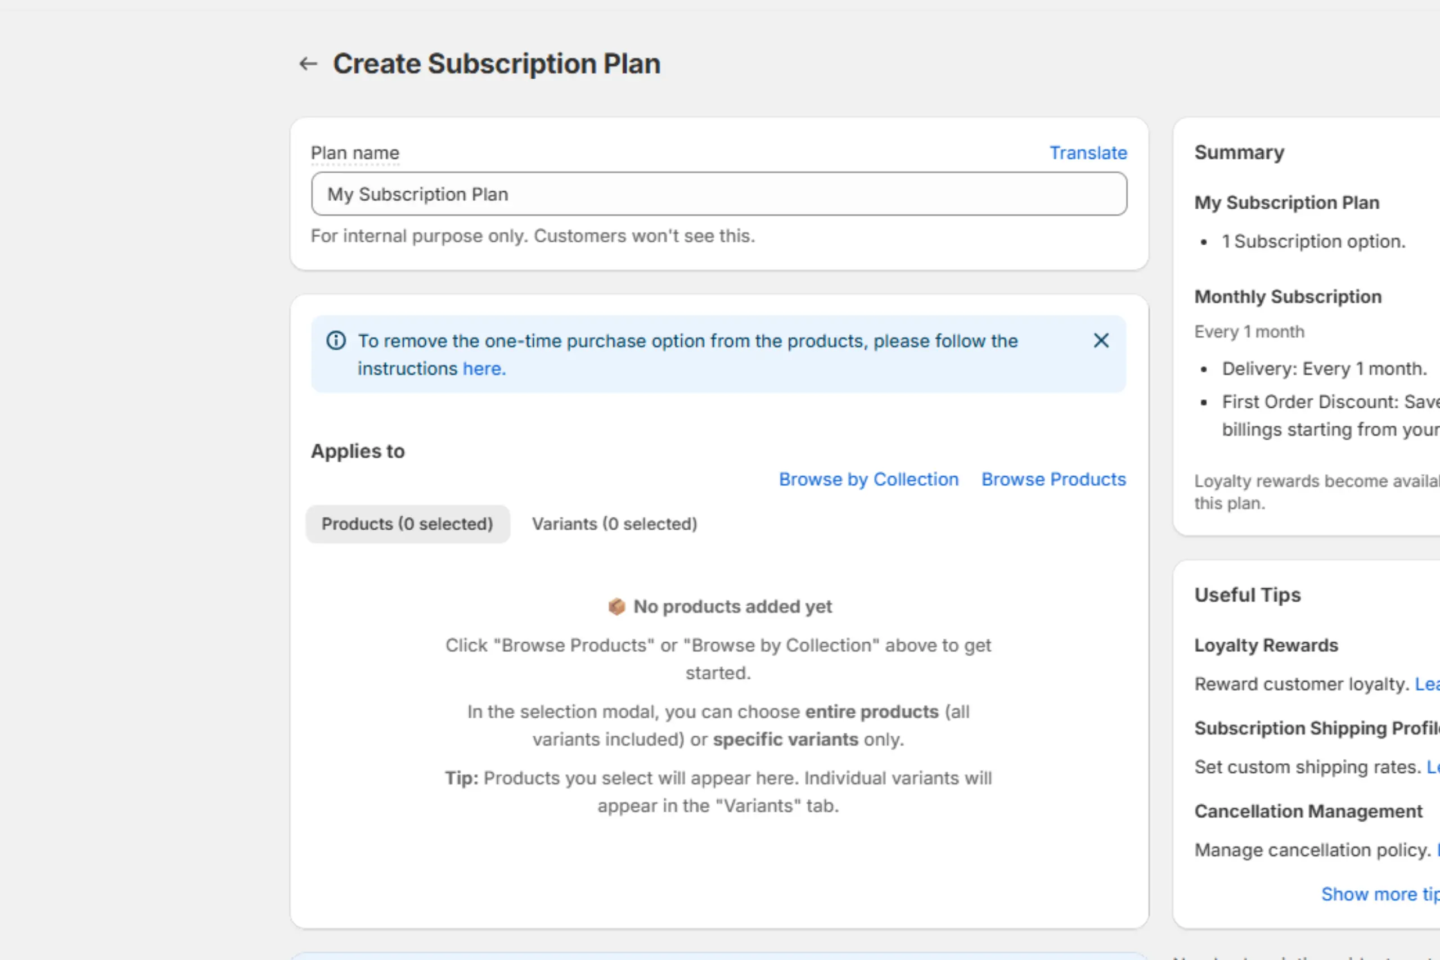Click the 'No products added yet' message
The height and width of the screenshot is (960, 1440).
tap(732, 606)
